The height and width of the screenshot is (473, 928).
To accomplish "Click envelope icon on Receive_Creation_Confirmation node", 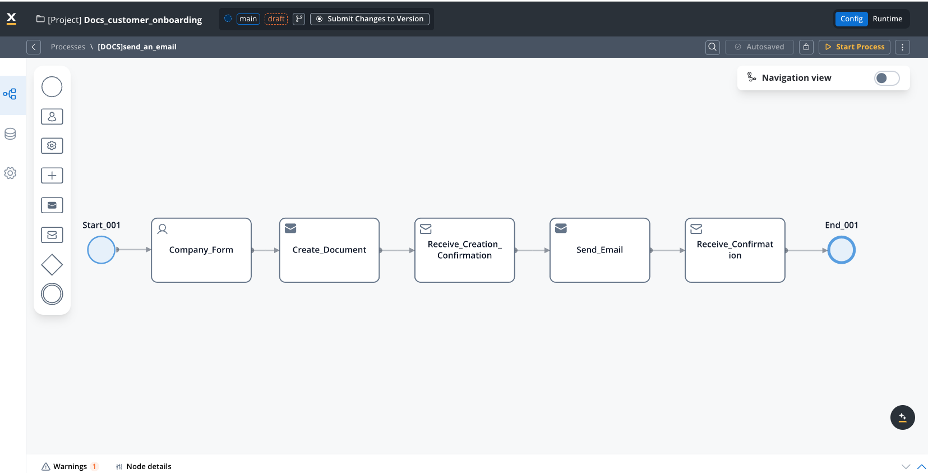I will point(426,229).
